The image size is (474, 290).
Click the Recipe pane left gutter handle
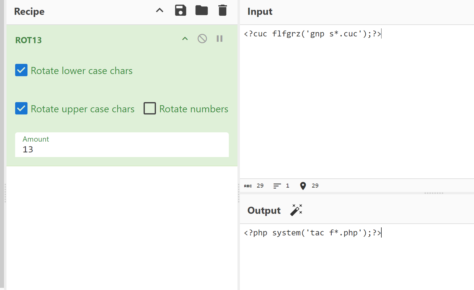point(5,193)
